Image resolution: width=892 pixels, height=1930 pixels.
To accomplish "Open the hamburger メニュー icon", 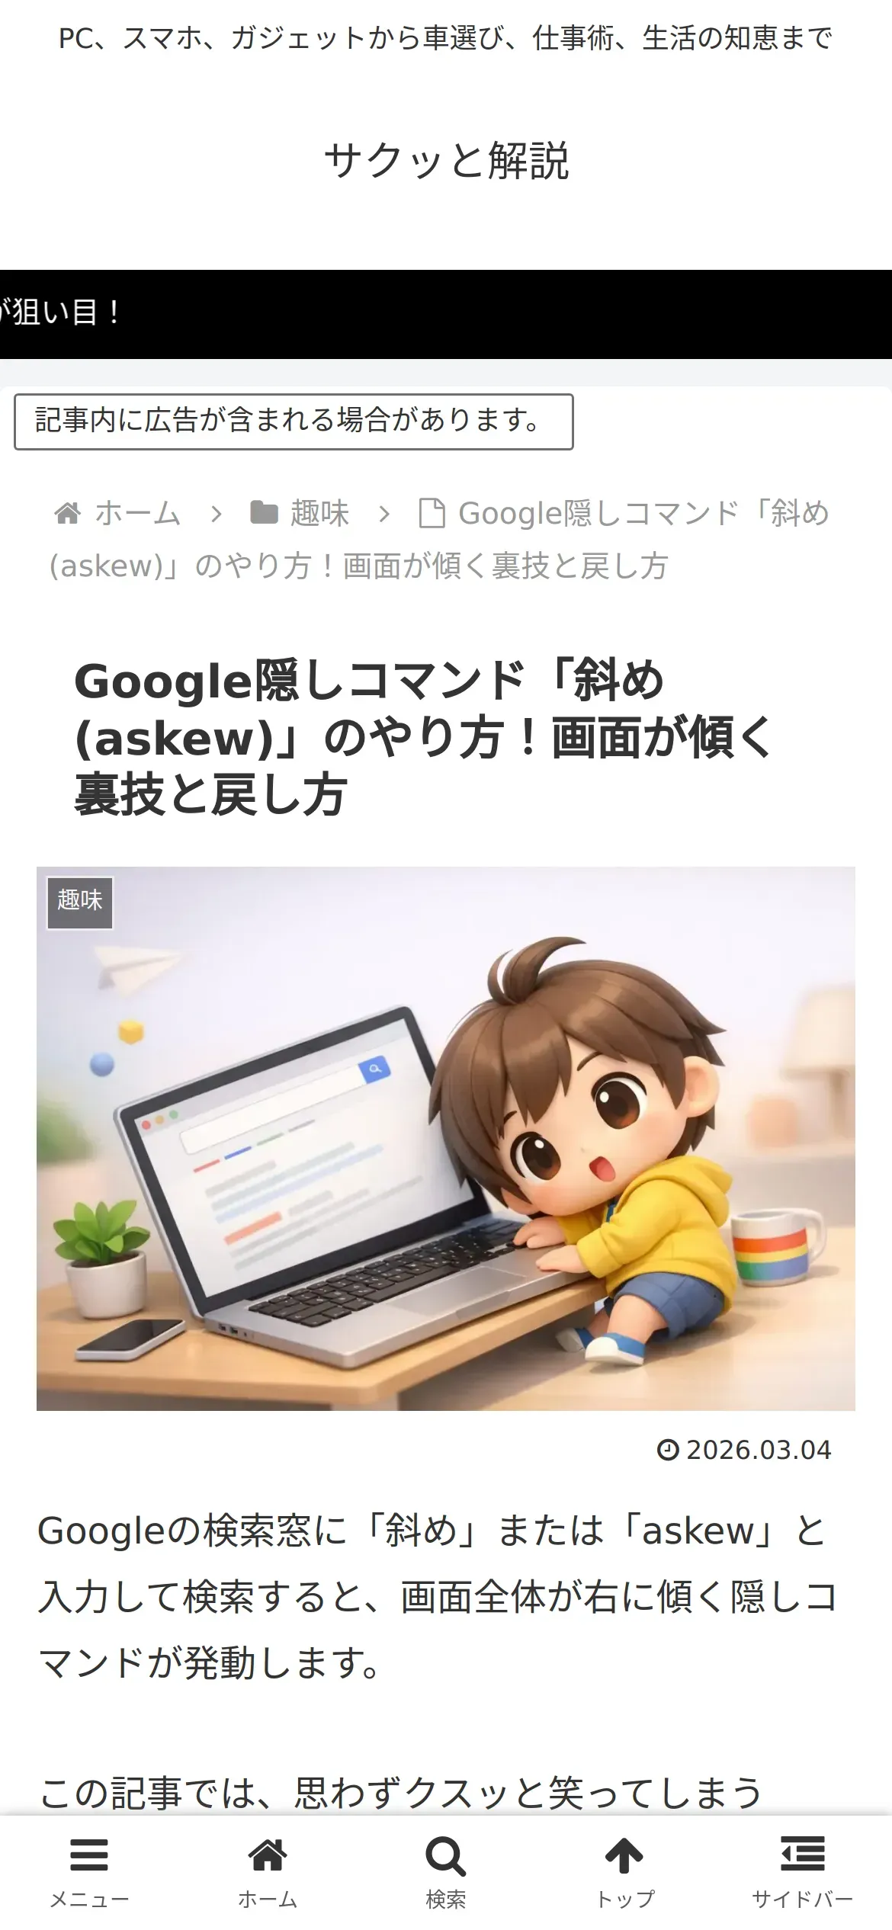I will [89, 1856].
